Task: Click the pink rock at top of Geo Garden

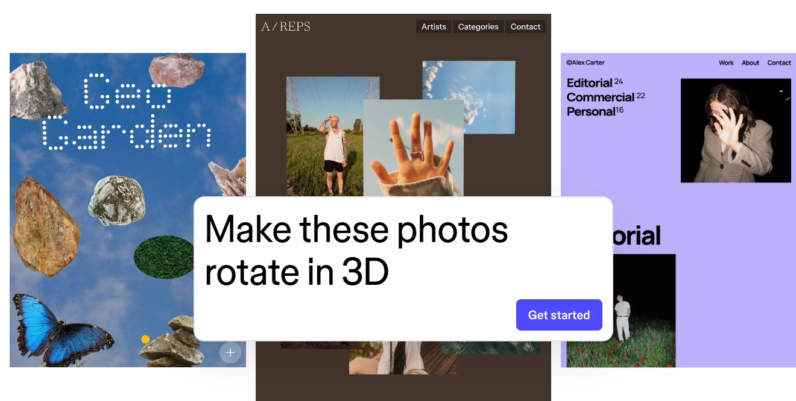Action: [177, 70]
